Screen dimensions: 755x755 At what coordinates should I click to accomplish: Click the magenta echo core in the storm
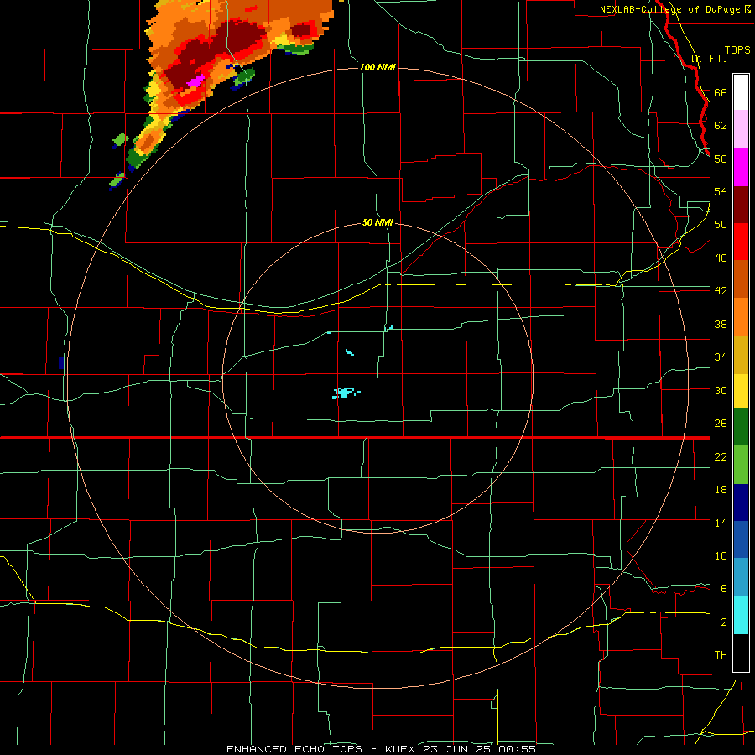coord(195,81)
